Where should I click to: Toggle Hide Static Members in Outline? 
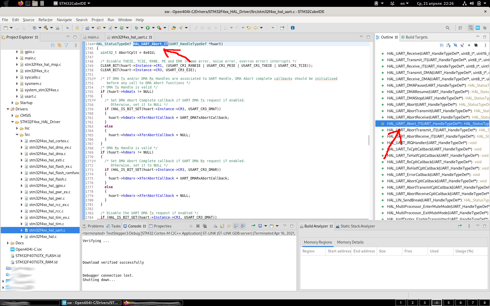pyautogui.click(x=462, y=45)
